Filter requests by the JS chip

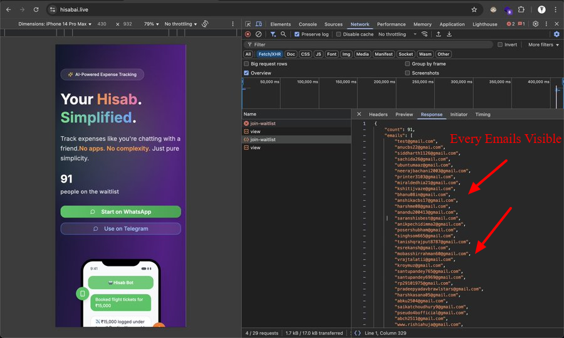tap(318, 54)
